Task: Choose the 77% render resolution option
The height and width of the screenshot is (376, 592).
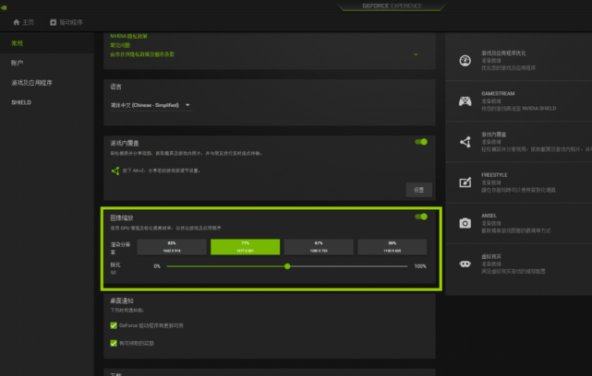Action: (245, 247)
